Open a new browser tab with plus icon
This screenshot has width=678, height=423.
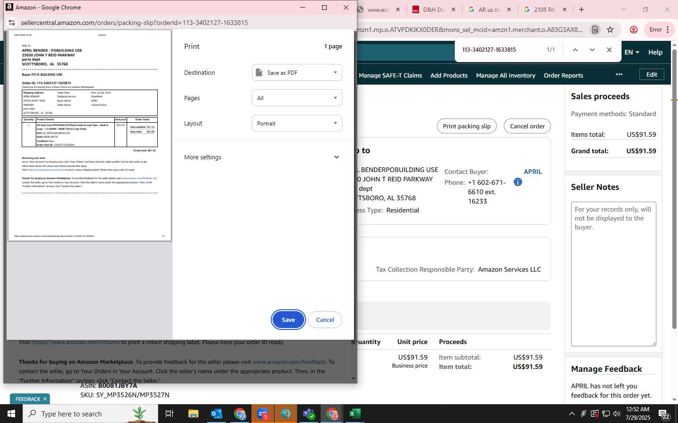pos(581,9)
